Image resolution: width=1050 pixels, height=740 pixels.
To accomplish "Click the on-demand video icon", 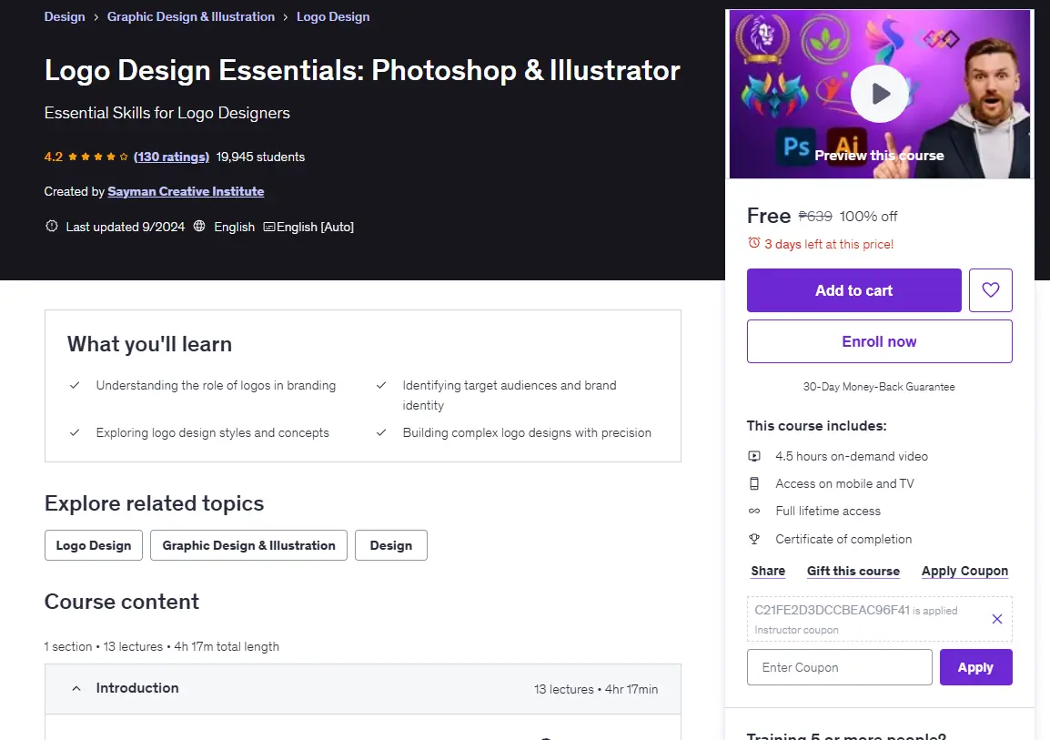I will [754, 456].
